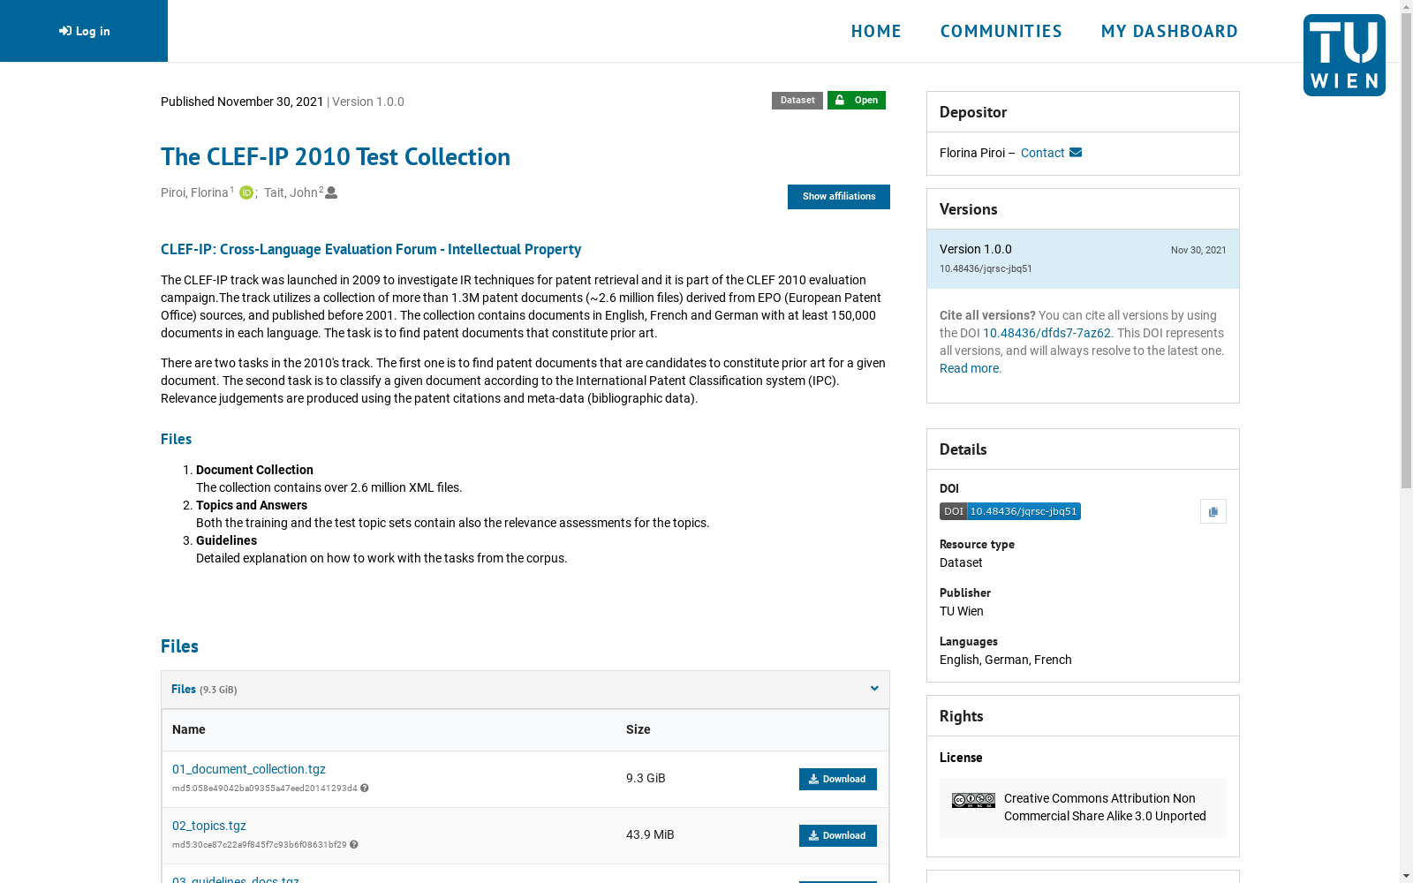Click the Published November 30, 2021 text
The height and width of the screenshot is (883, 1413).
[x=242, y=102]
